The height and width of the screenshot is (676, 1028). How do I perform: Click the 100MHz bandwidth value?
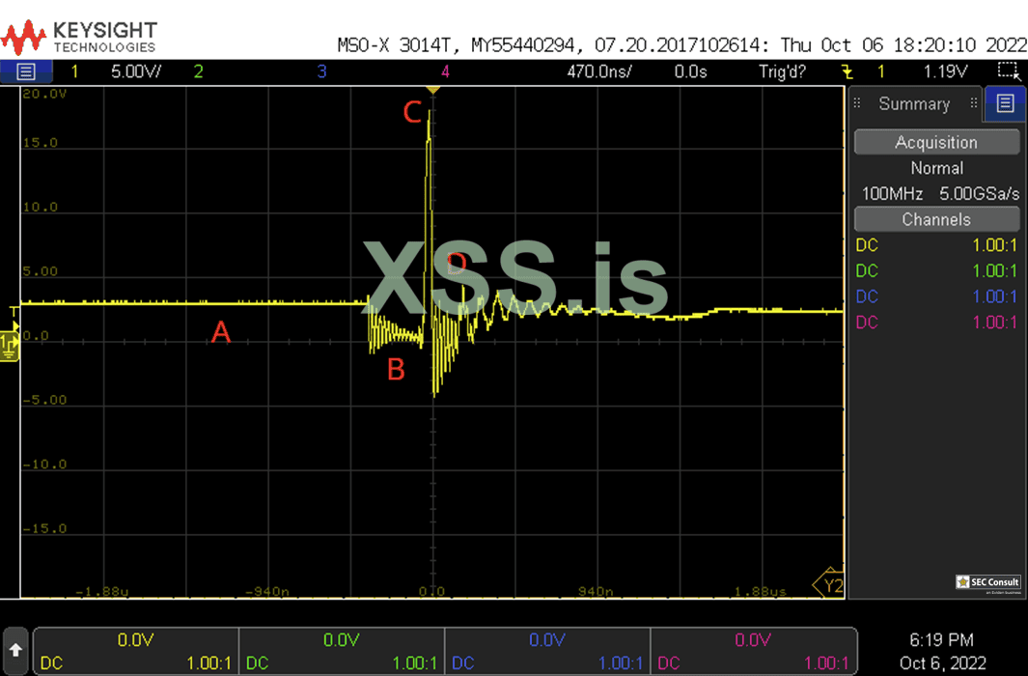click(892, 194)
